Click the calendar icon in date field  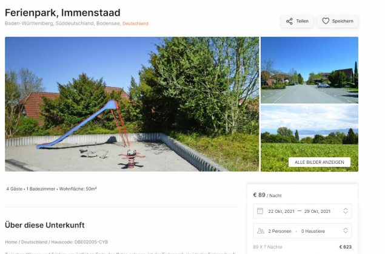pos(260,211)
